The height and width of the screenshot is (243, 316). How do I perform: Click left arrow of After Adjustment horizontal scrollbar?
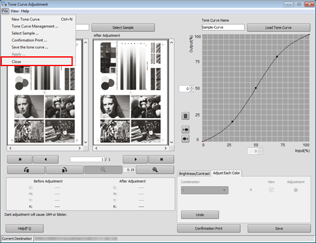[97, 148]
